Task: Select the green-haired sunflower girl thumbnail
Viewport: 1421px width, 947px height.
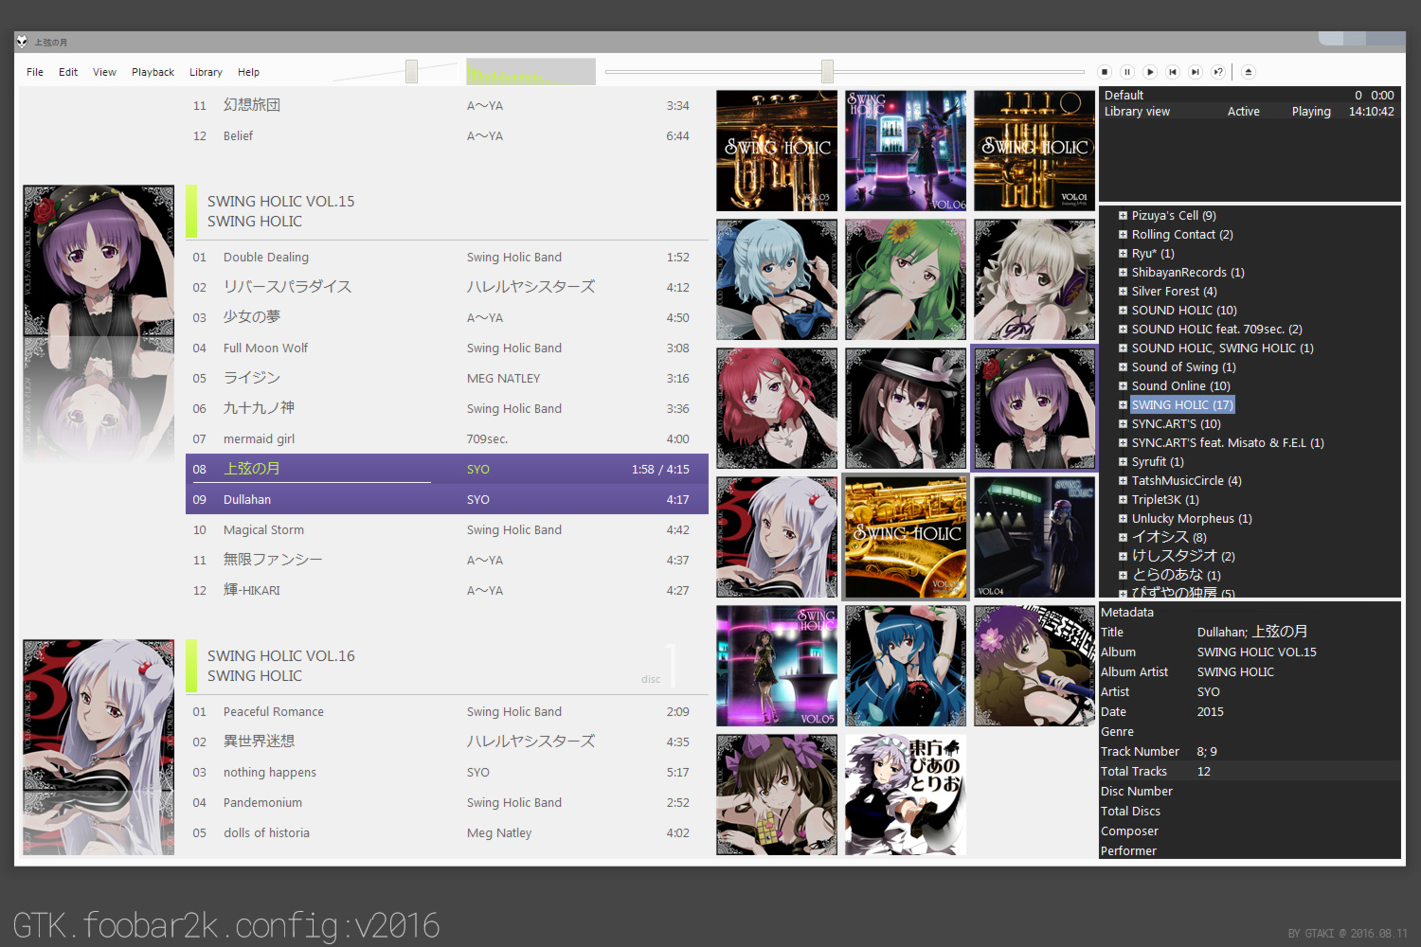Action: click(906, 279)
